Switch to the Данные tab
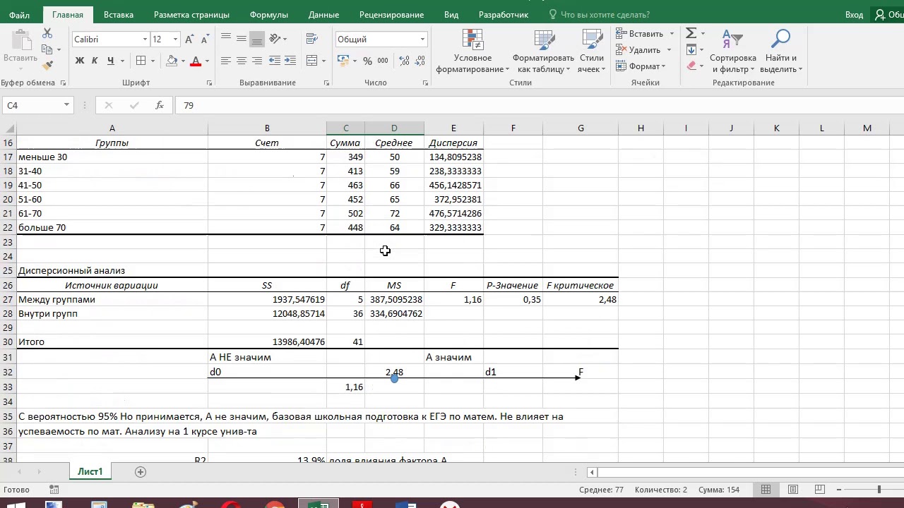904x508 pixels. point(323,15)
